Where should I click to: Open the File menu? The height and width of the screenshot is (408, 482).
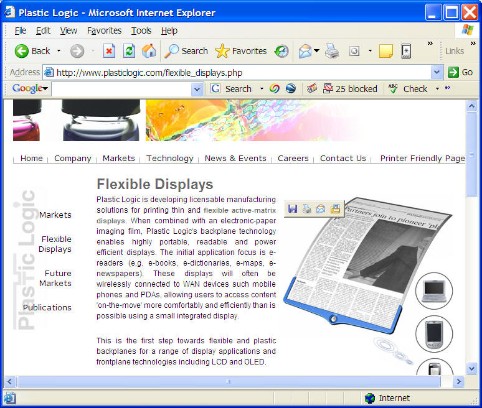(x=21, y=30)
